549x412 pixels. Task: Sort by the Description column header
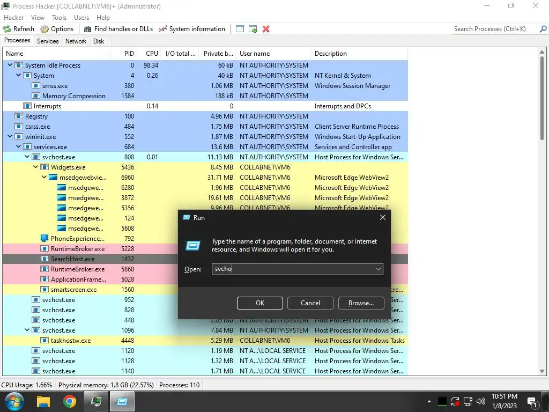[x=359, y=54]
